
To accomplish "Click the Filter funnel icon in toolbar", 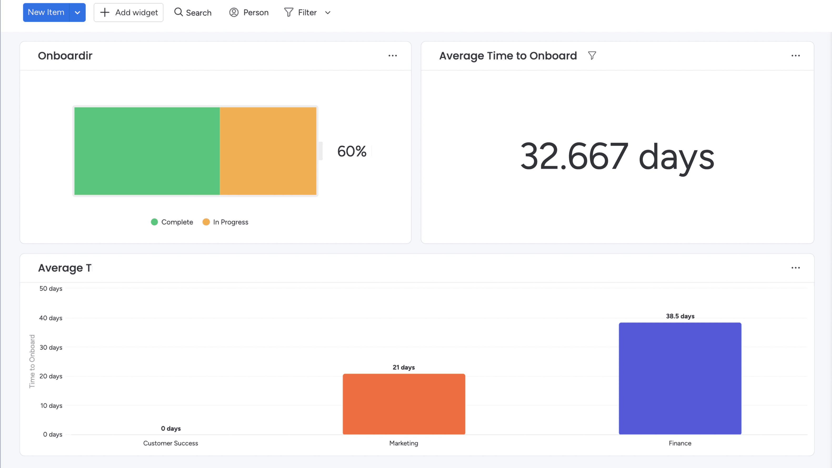I will click(x=288, y=13).
